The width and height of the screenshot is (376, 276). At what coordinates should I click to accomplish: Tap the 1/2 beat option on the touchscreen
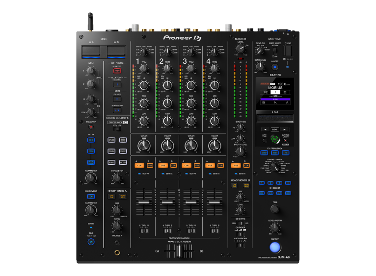point(265,92)
